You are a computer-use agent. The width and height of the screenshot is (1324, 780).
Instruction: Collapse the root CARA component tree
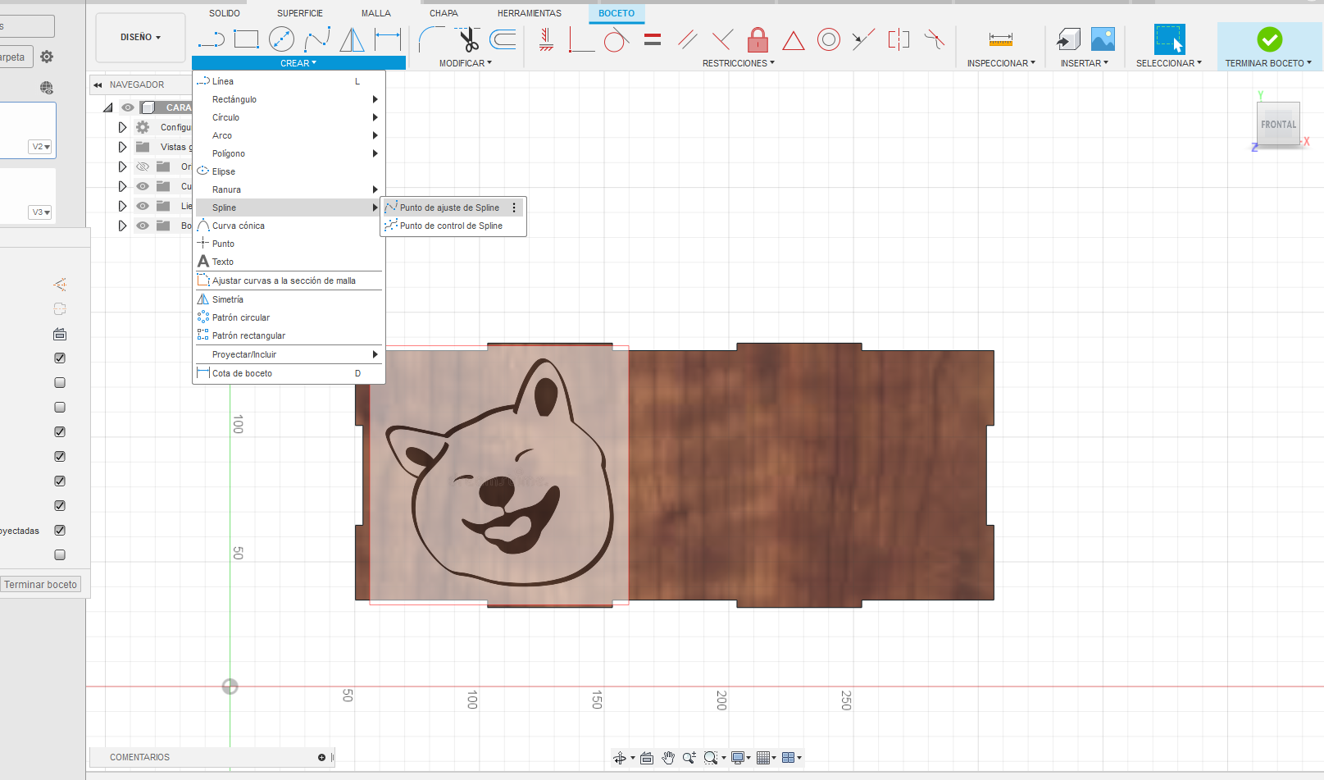(108, 107)
